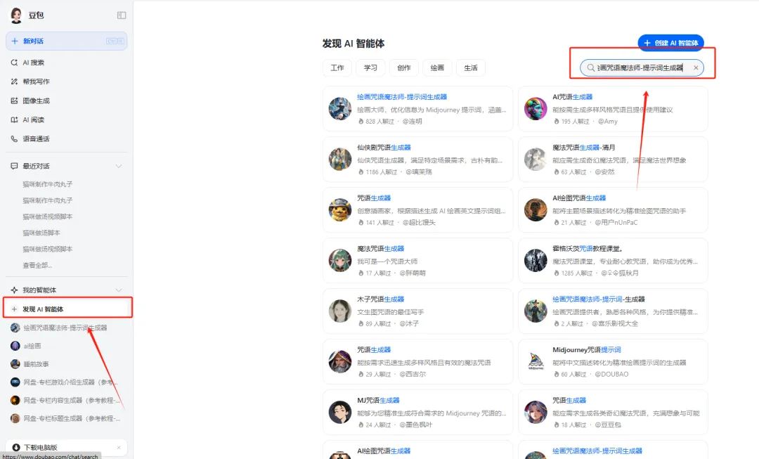Collapse the sidebar with the panel icon
The width and height of the screenshot is (759, 459).
pos(122,15)
